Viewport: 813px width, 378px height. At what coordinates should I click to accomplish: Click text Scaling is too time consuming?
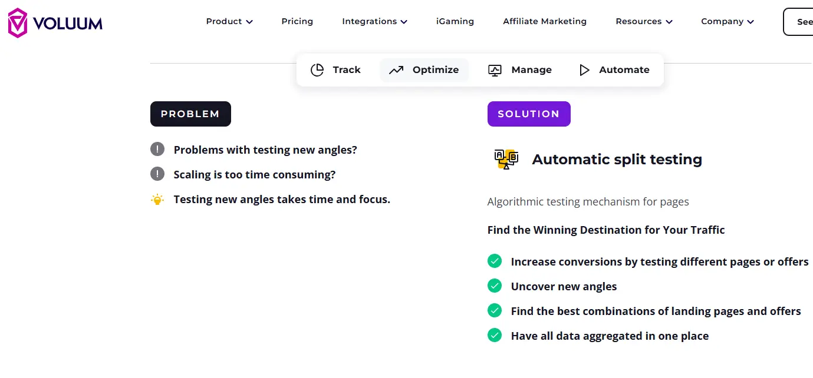pyautogui.click(x=255, y=175)
